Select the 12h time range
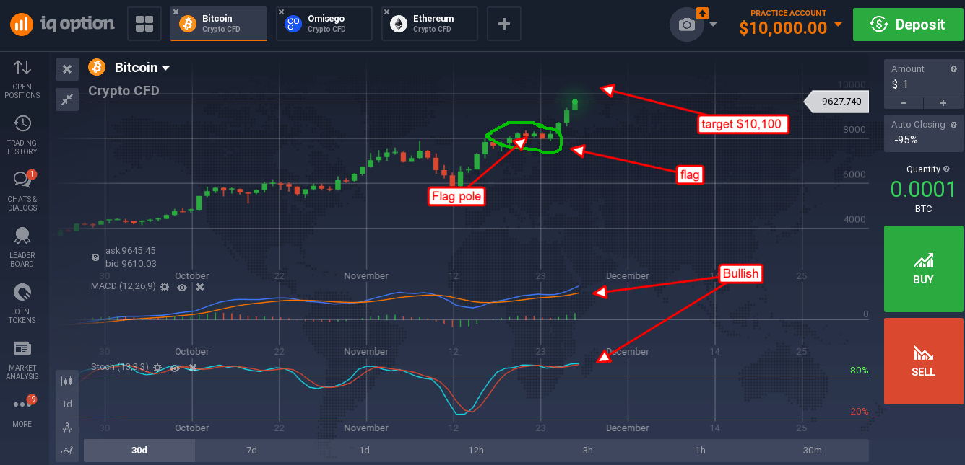Image resolution: width=965 pixels, height=465 pixels. tap(476, 451)
